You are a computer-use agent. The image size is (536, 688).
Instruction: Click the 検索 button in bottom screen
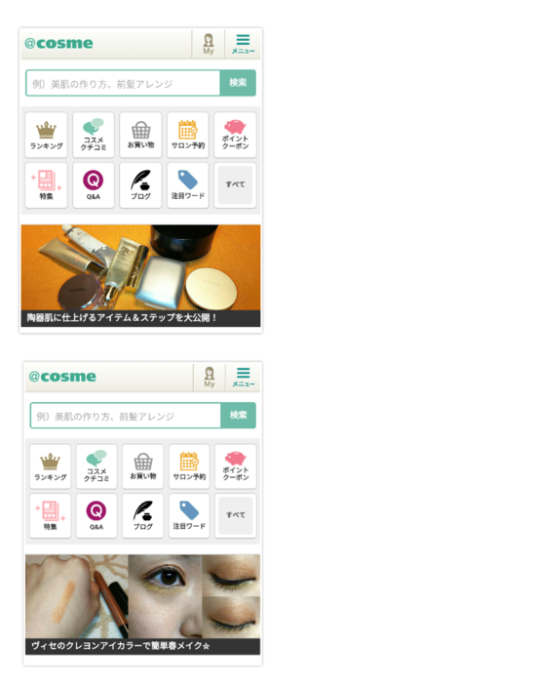(x=238, y=415)
